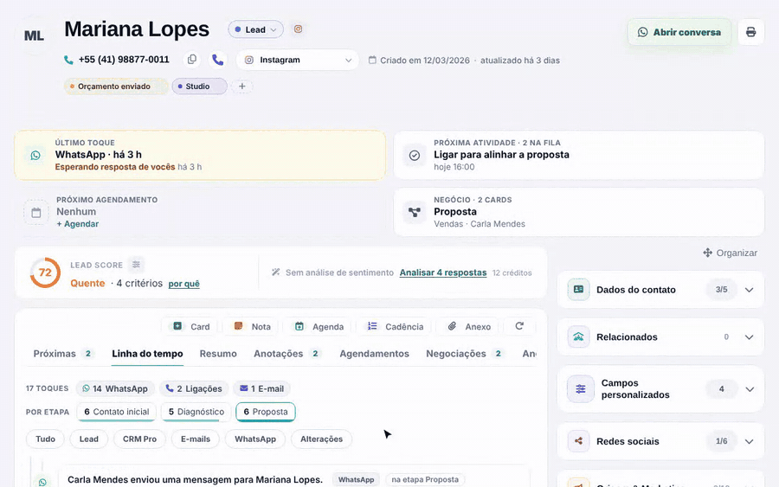Image resolution: width=779 pixels, height=487 pixels.
Task: Click Analisar 4 respostas link
Action: [x=443, y=272]
